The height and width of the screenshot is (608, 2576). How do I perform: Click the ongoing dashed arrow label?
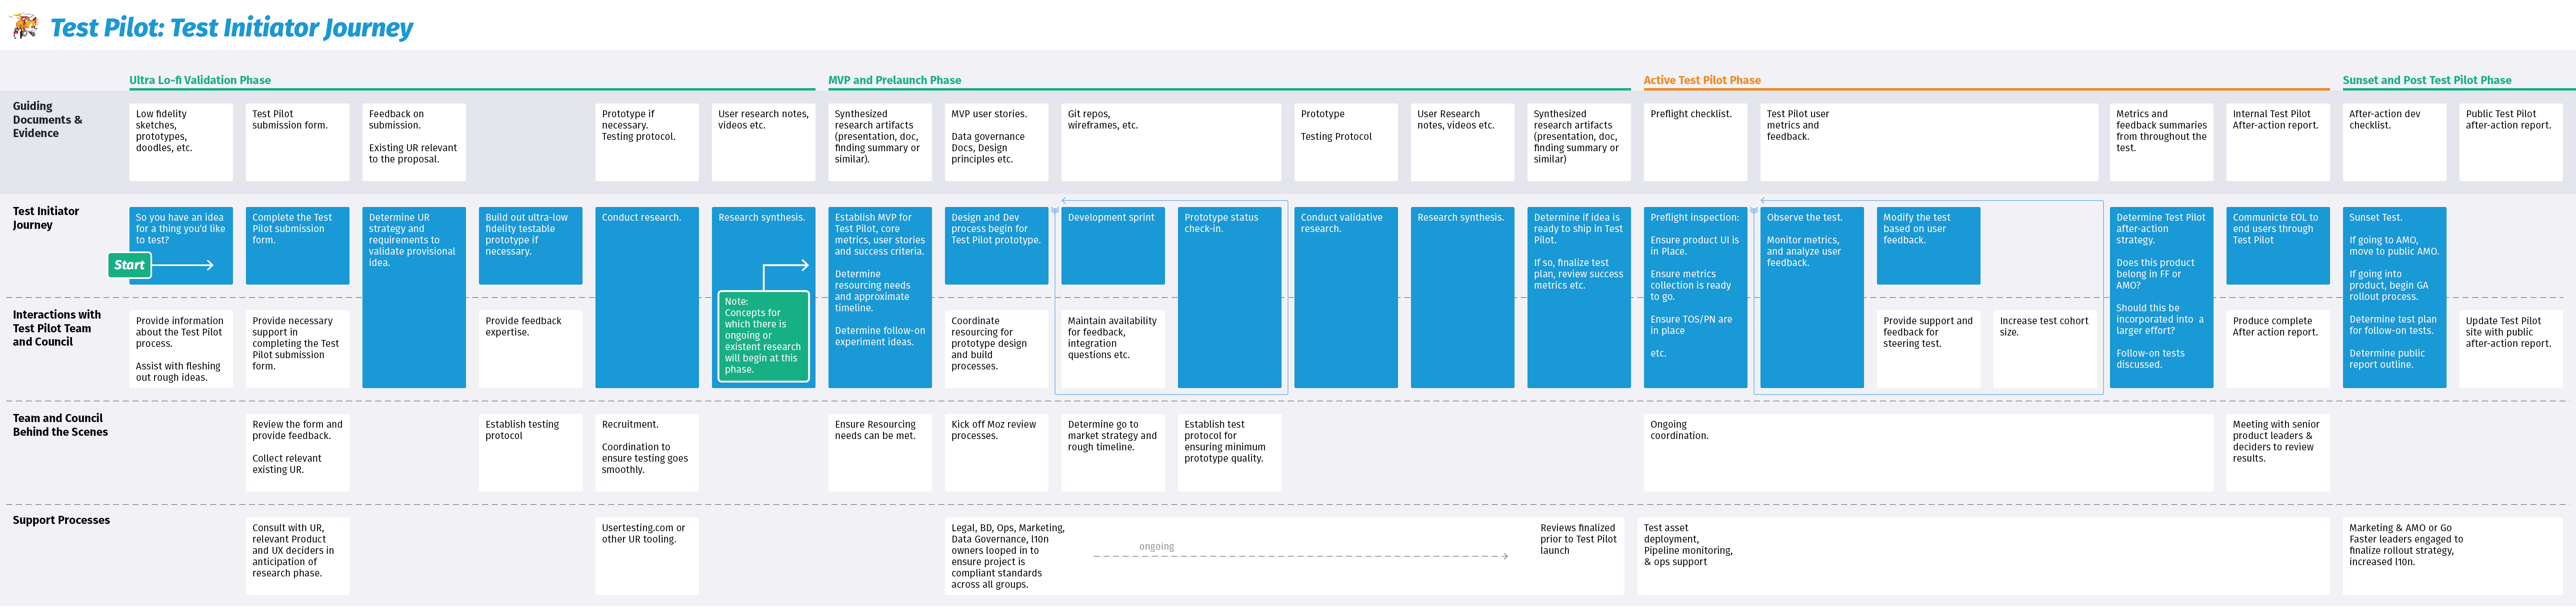pyautogui.click(x=1156, y=546)
